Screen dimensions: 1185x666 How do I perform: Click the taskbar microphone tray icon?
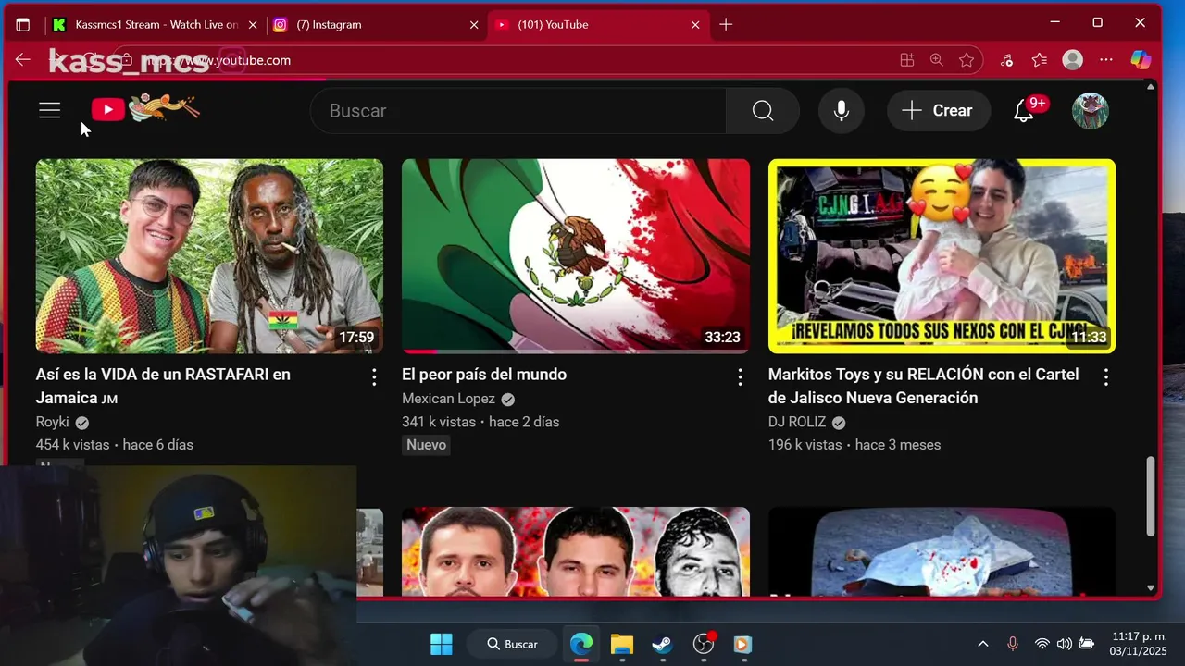tap(1013, 644)
